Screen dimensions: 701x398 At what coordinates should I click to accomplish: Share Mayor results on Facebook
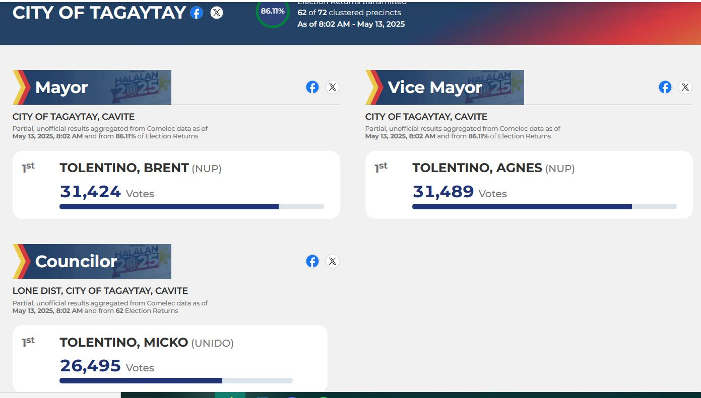(312, 87)
